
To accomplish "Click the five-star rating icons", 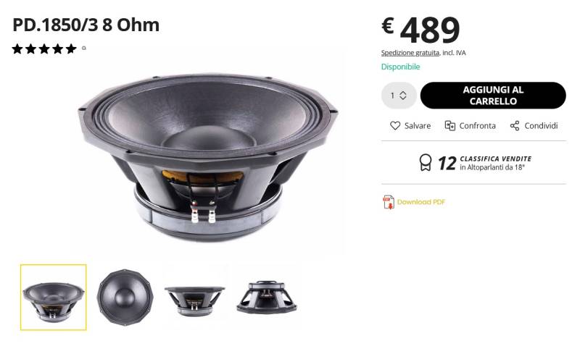I will point(44,49).
